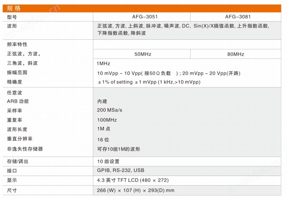Select the 波形 row label

coord(12,26)
